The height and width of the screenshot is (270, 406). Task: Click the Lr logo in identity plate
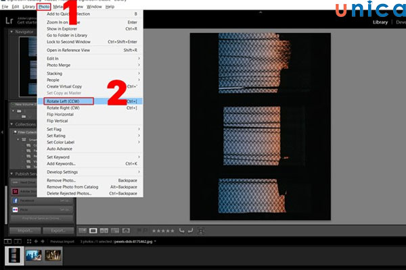pos(9,20)
